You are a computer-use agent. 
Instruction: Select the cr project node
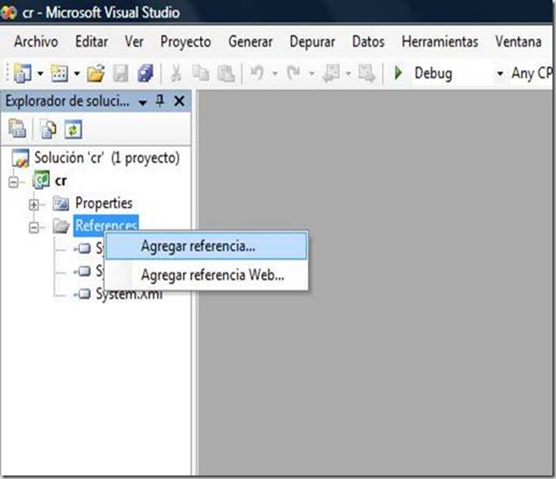click(x=61, y=181)
